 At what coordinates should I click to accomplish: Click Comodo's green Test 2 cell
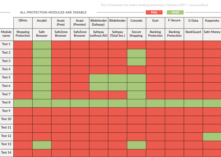pos(136,53)
